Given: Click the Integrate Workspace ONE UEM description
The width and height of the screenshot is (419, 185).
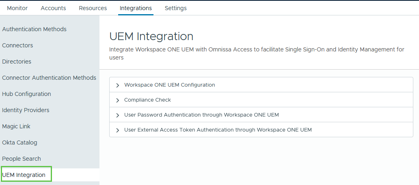Looking at the screenshot, I should click(x=257, y=53).
